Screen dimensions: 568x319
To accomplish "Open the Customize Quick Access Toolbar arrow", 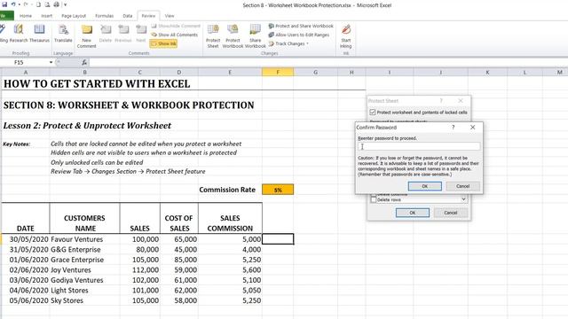I will tap(66, 4).
